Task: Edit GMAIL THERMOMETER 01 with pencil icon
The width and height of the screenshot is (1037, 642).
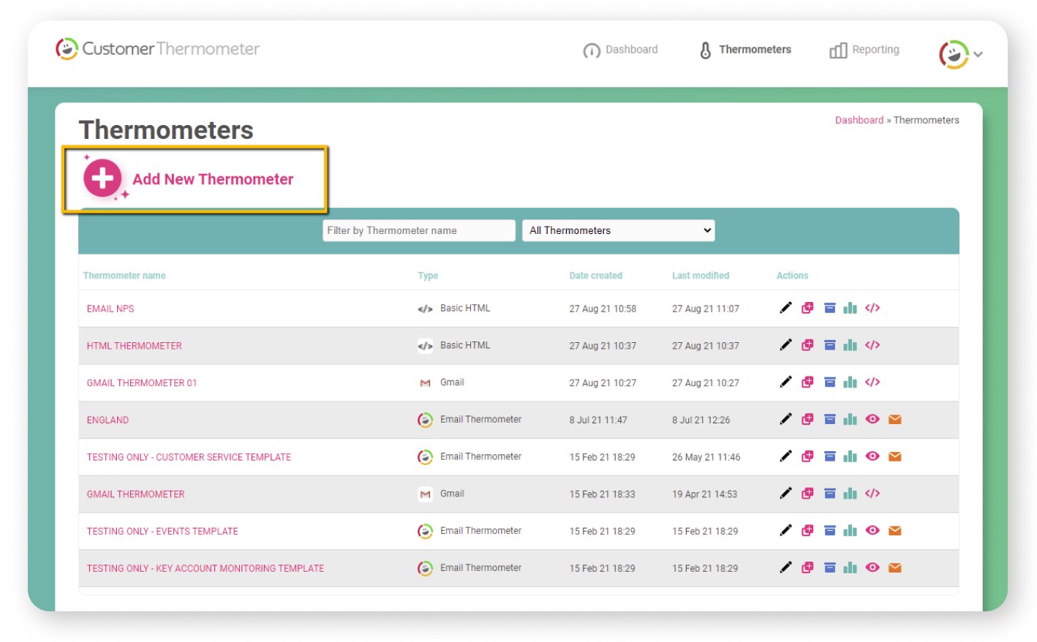Action: coord(785,382)
